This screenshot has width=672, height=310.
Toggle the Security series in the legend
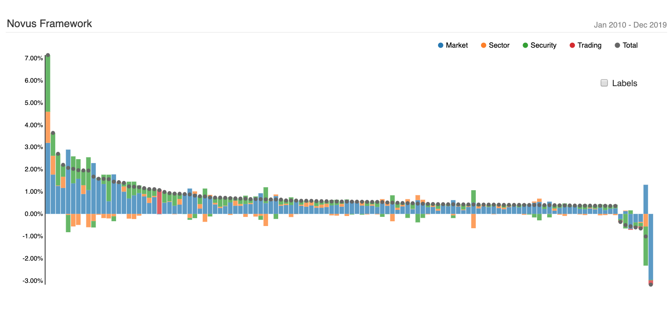pyautogui.click(x=539, y=45)
